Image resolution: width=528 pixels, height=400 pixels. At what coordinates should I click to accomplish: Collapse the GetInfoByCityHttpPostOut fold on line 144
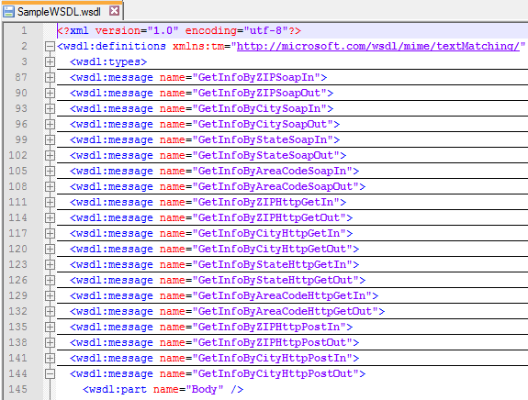pos(50,373)
